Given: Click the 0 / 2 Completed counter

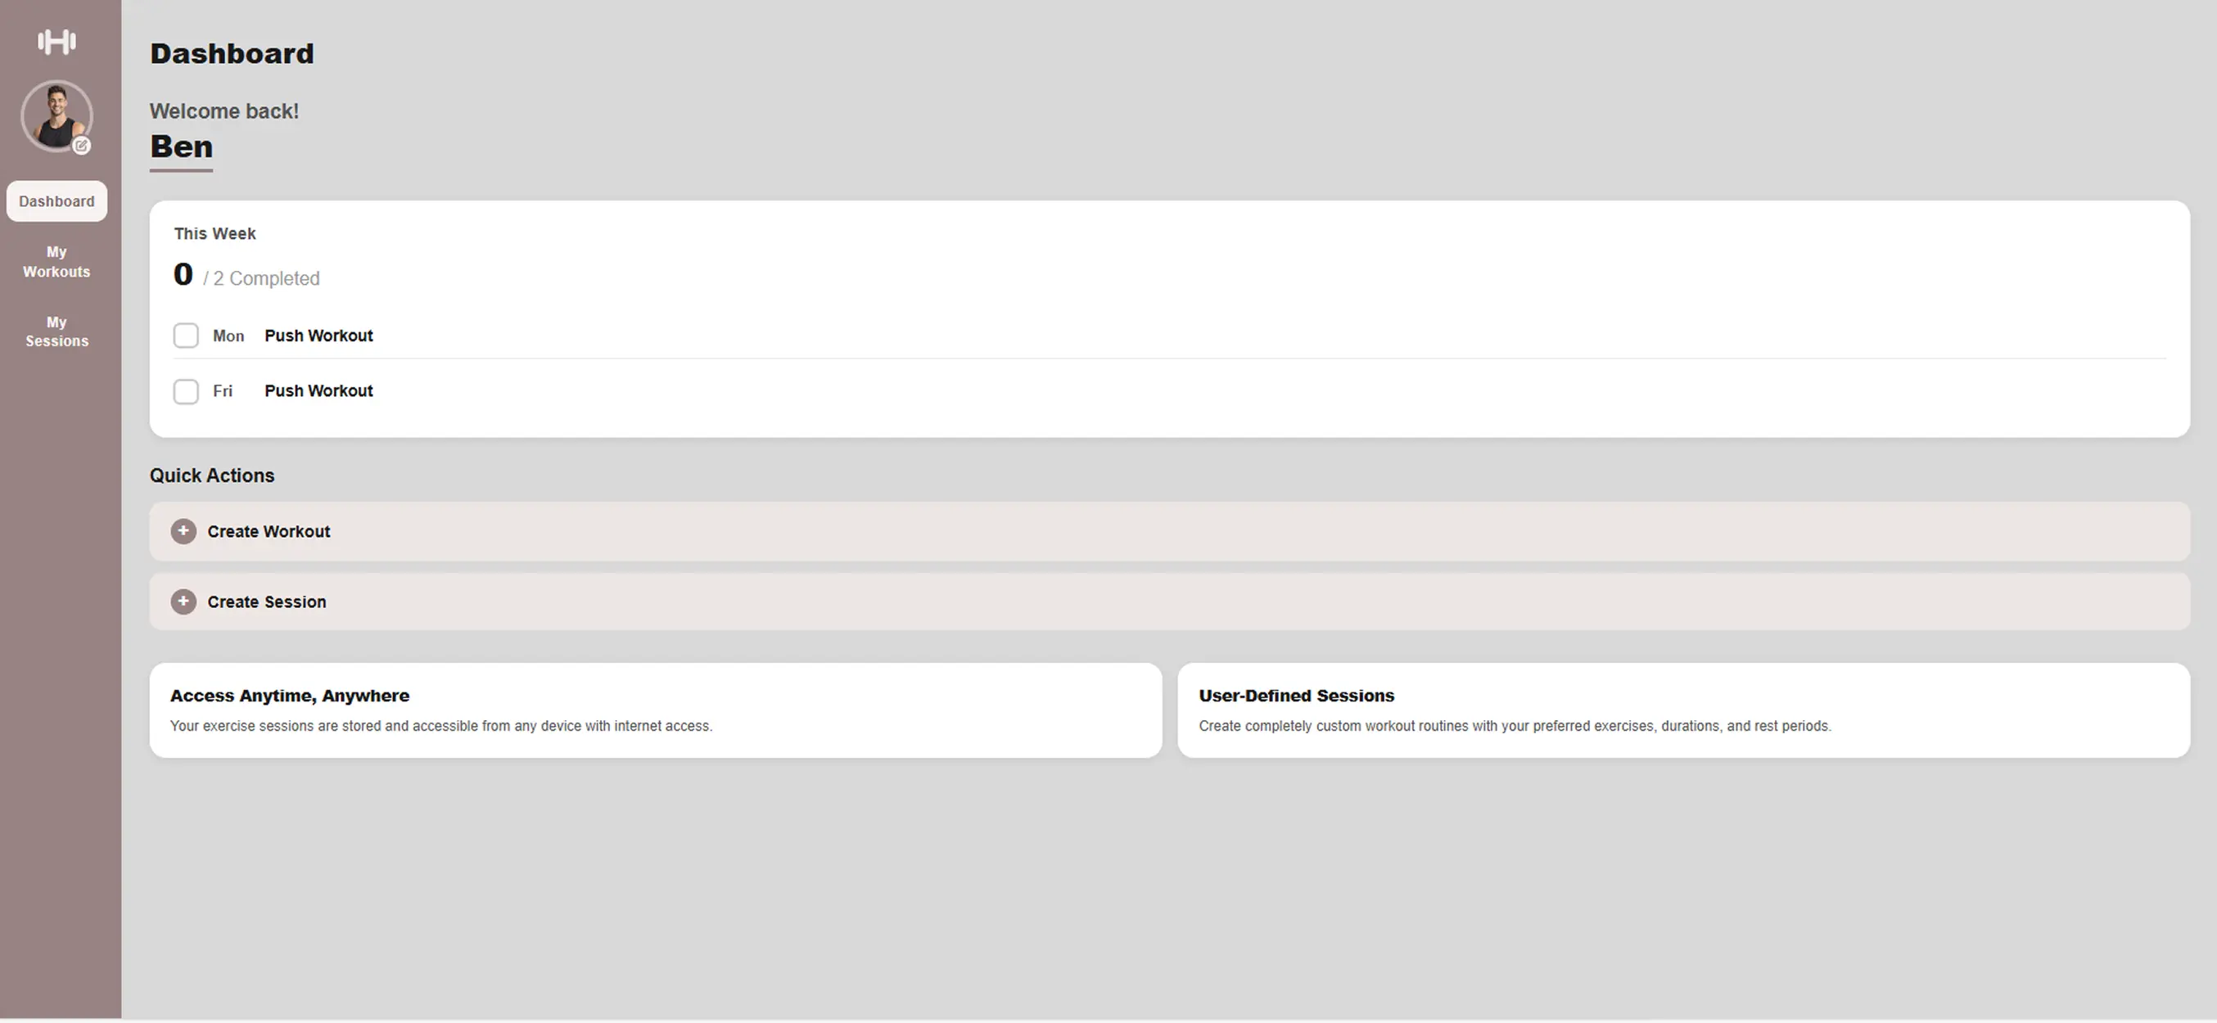Looking at the screenshot, I should 246,275.
